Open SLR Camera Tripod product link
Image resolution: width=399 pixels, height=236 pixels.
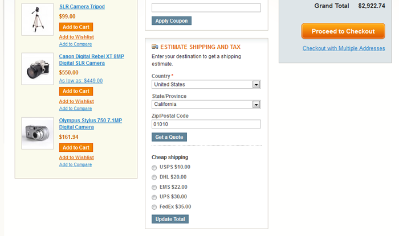click(x=82, y=7)
